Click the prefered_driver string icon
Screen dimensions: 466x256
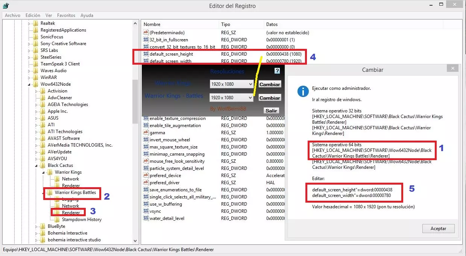click(146, 183)
